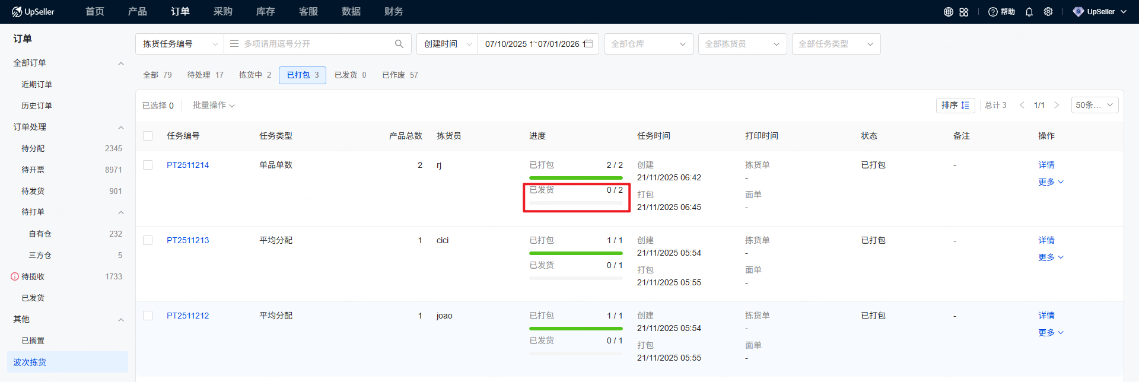Select the checkbox for task PT2511214

[148, 165]
